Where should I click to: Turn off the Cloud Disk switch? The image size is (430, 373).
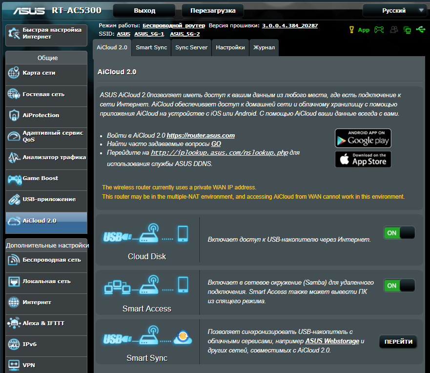point(399,233)
